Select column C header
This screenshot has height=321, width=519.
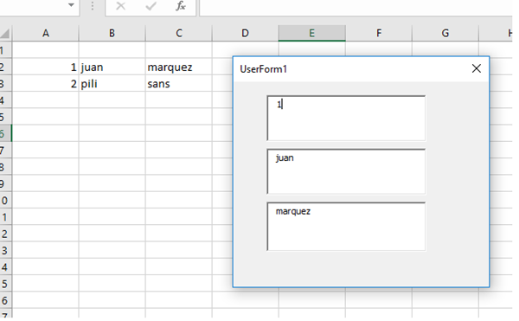(x=179, y=34)
